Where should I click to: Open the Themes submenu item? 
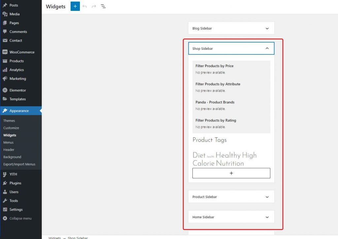tap(9, 121)
